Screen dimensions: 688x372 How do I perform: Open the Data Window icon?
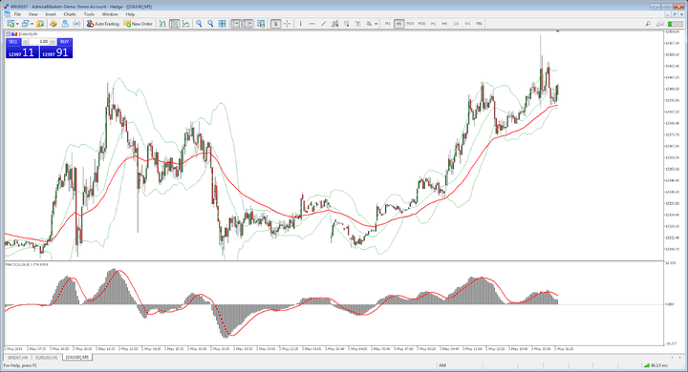tap(54, 24)
